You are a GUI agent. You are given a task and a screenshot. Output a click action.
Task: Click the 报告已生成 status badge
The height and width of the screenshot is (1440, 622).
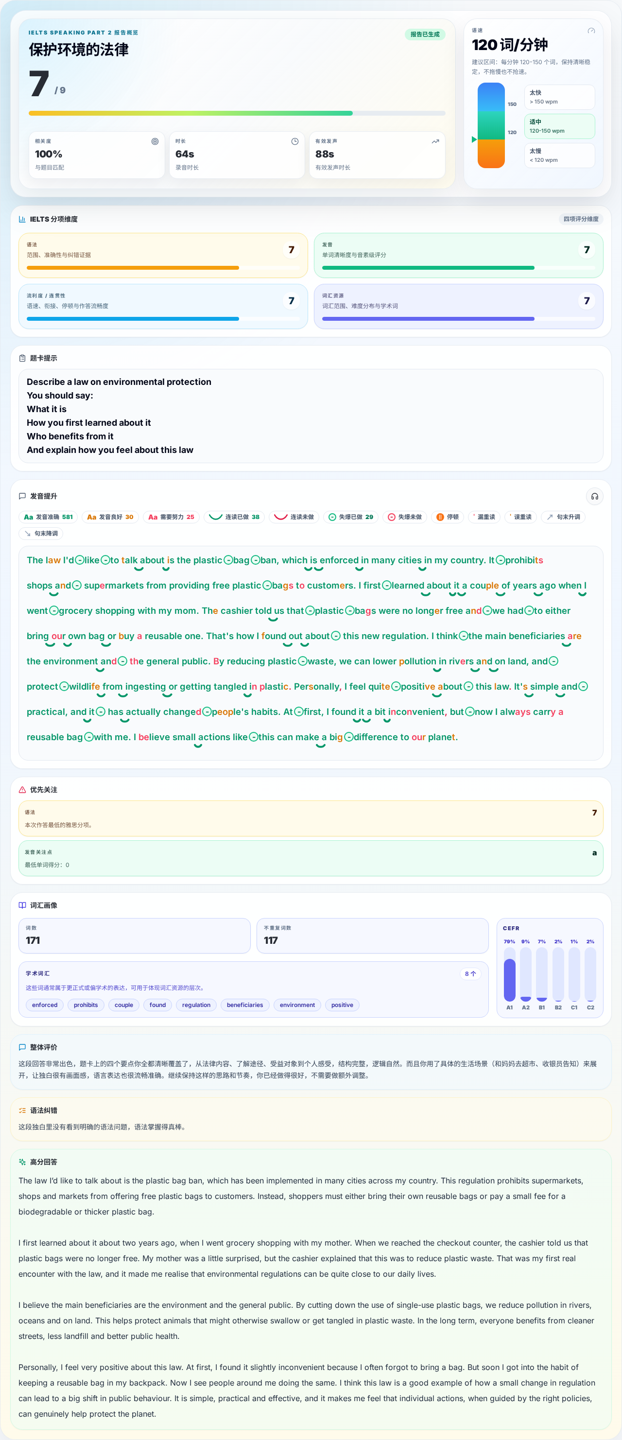(x=425, y=34)
